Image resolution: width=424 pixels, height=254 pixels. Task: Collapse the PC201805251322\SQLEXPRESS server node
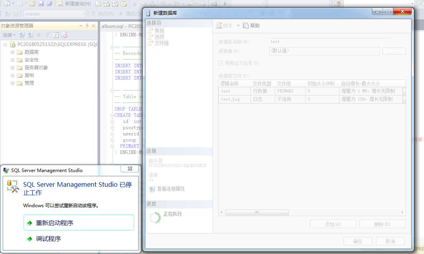tap(5, 44)
